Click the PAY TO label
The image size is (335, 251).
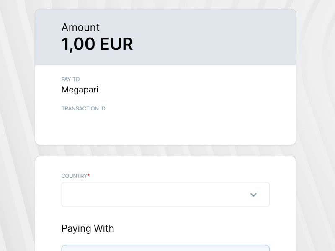tap(70, 79)
